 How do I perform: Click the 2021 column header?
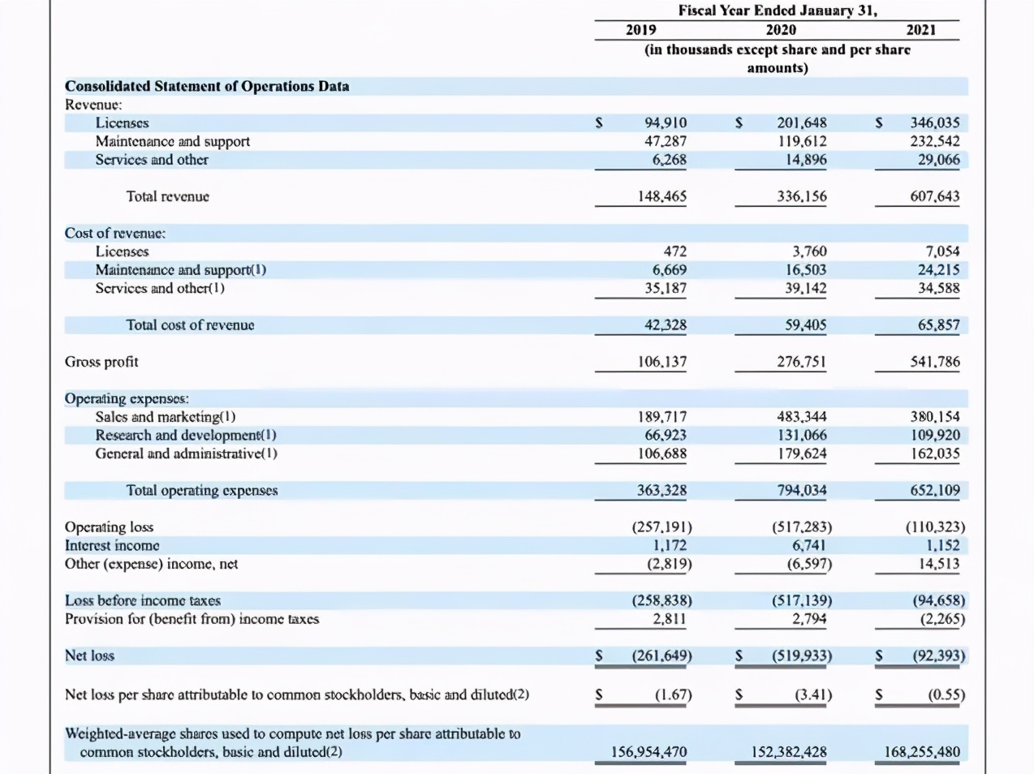tap(921, 30)
